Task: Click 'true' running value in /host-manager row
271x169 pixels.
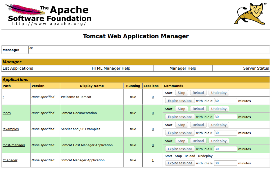Action: pyautogui.click(x=133, y=145)
